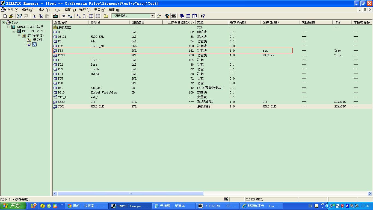This screenshot has height=210, width=373.
Task: Click the Bluetooth system tray icon
Action: click(x=347, y=206)
